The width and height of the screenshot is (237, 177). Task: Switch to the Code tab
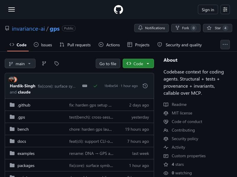(x=18, y=45)
